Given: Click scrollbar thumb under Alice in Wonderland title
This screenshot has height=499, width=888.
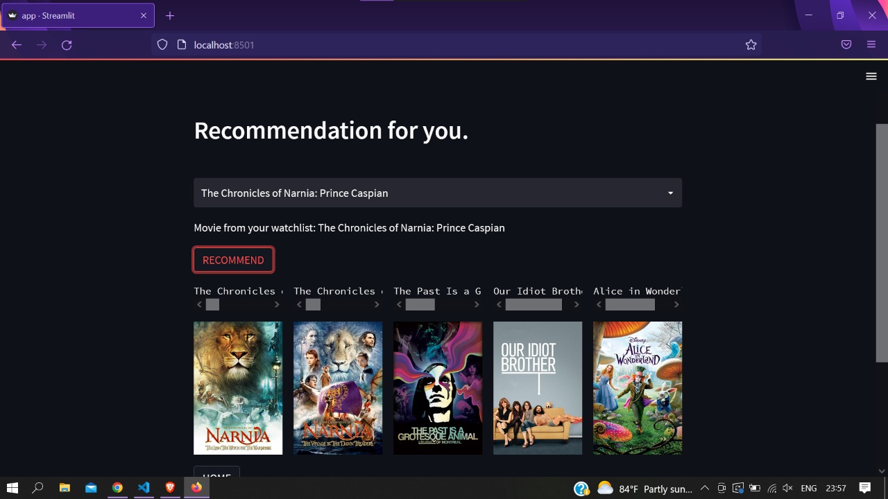Looking at the screenshot, I should pos(630,304).
